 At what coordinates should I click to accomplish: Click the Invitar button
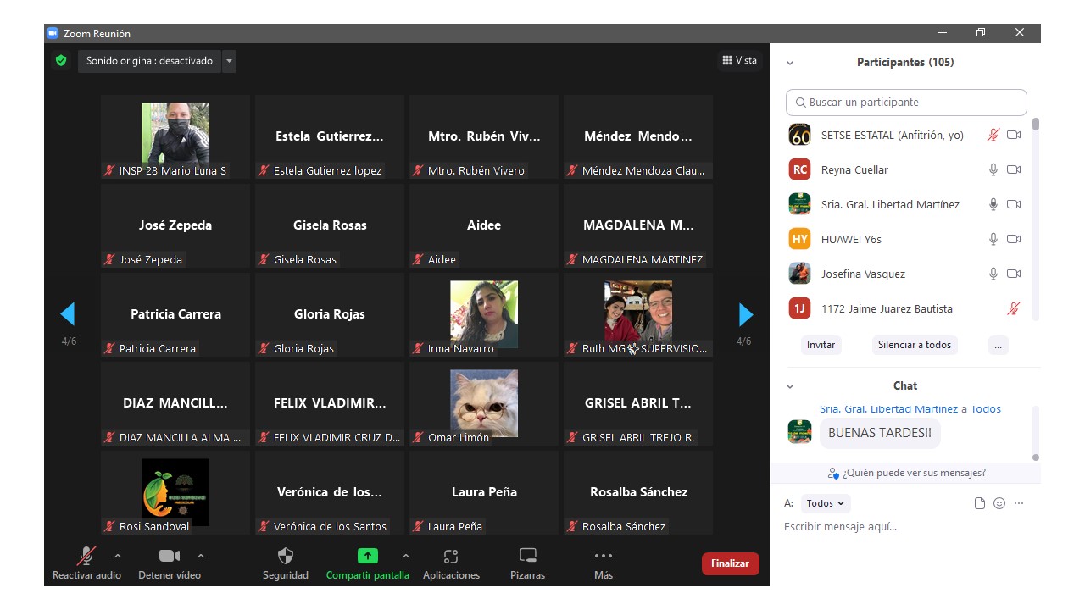coord(821,345)
